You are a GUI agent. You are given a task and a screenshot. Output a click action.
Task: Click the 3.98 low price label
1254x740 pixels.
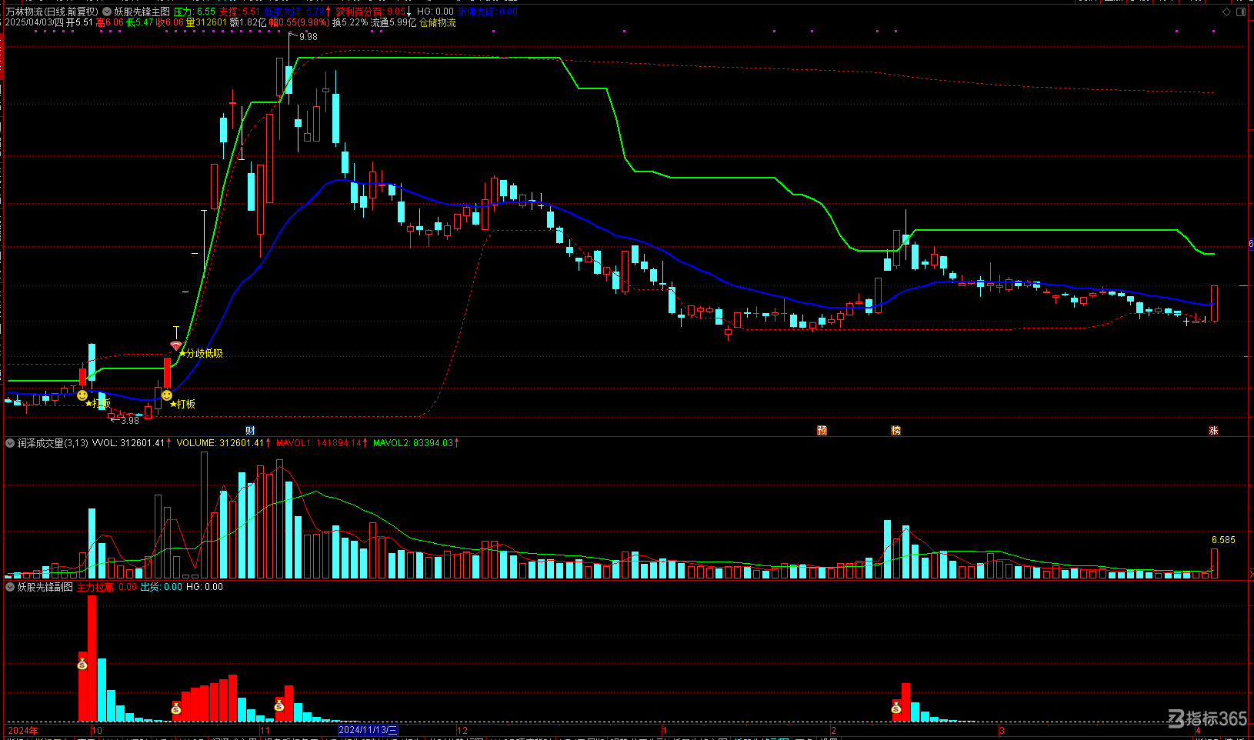[x=130, y=421]
